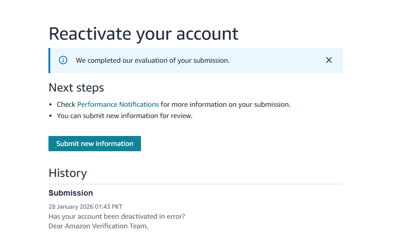Click the divider line below History
Screen dimensions: 406x234
(196, 184)
